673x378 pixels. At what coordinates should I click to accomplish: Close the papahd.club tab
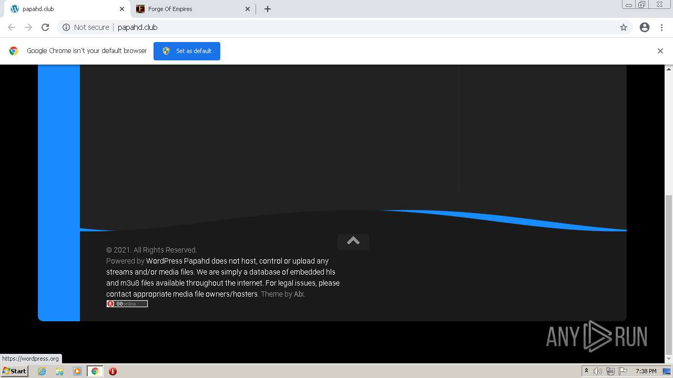click(122, 9)
